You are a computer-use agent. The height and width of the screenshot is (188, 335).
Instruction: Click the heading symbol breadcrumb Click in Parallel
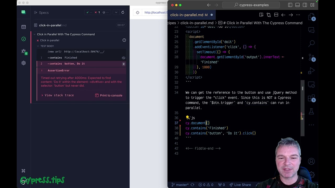(x=260, y=23)
